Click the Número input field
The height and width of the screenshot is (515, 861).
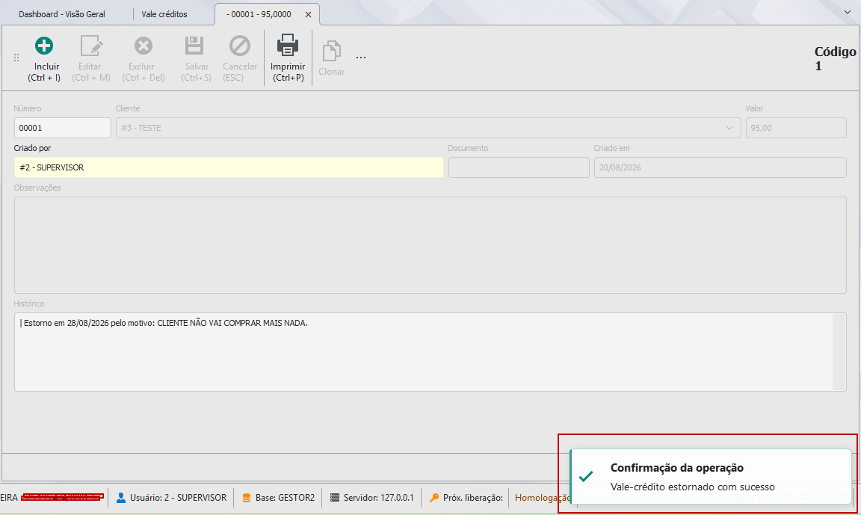pyautogui.click(x=63, y=128)
